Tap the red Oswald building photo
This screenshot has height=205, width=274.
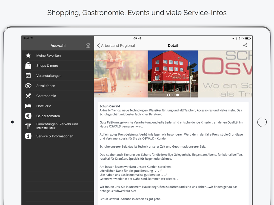click(173, 74)
